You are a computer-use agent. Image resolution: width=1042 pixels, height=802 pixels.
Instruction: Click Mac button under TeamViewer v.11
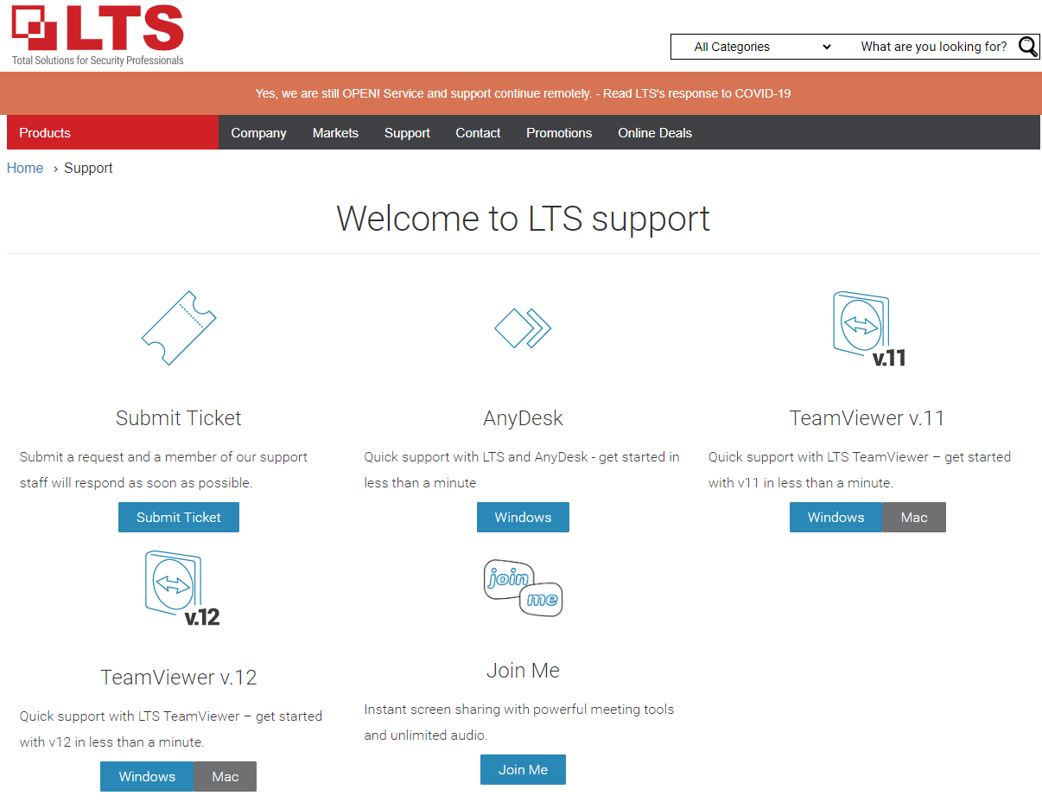click(914, 517)
